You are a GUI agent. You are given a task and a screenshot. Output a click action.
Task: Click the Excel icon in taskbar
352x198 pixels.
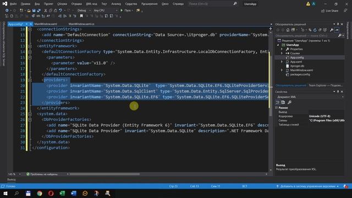click(x=62, y=193)
